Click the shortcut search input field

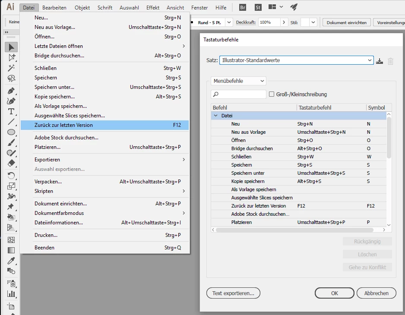coord(238,94)
